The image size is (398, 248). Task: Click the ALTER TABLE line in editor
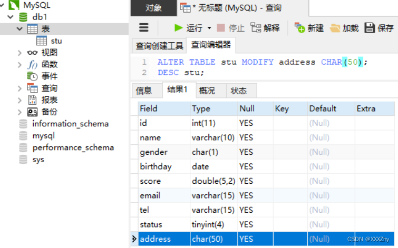click(262, 62)
